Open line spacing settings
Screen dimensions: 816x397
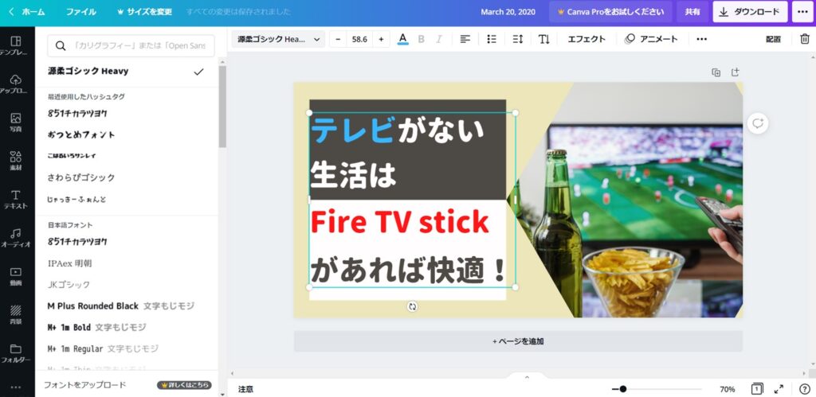coord(517,39)
